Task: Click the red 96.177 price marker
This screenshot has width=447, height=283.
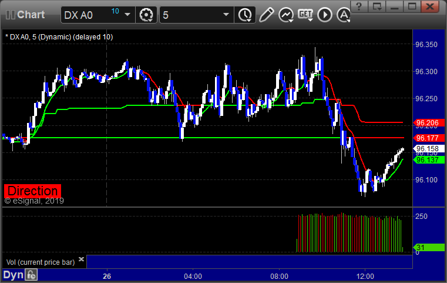Action: pos(429,138)
